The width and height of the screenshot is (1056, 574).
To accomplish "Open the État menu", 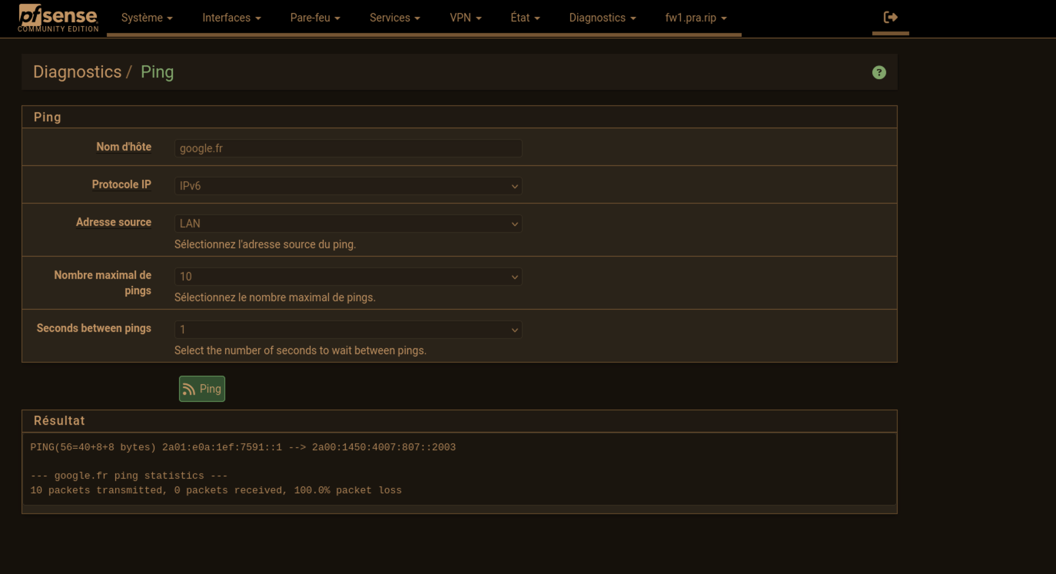I will point(525,18).
